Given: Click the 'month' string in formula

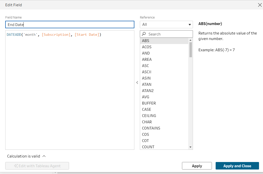Looking at the screenshot, I should pos(30,35).
